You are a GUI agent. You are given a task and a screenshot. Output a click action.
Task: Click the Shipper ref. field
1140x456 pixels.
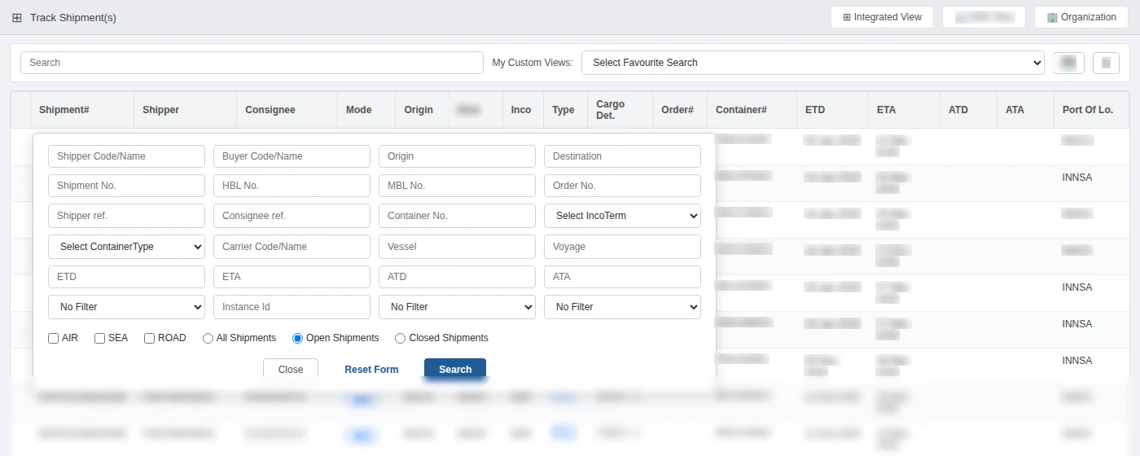[x=126, y=216]
